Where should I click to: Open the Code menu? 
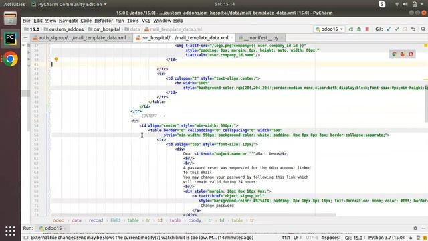click(86, 21)
